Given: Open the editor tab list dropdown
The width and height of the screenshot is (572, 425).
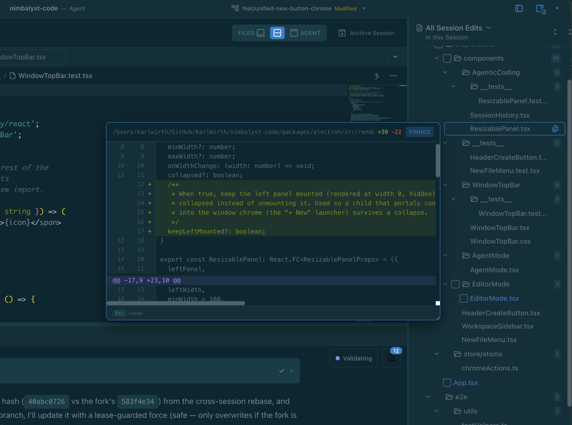Looking at the screenshot, I should [x=395, y=57].
